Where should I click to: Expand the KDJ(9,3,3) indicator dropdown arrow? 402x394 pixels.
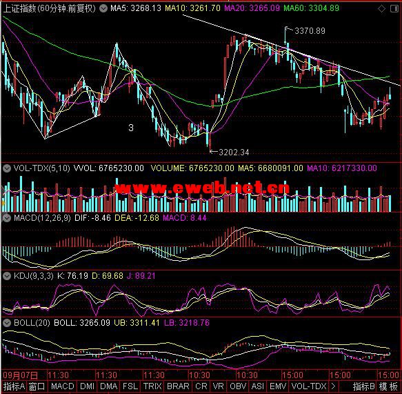pos(7,276)
